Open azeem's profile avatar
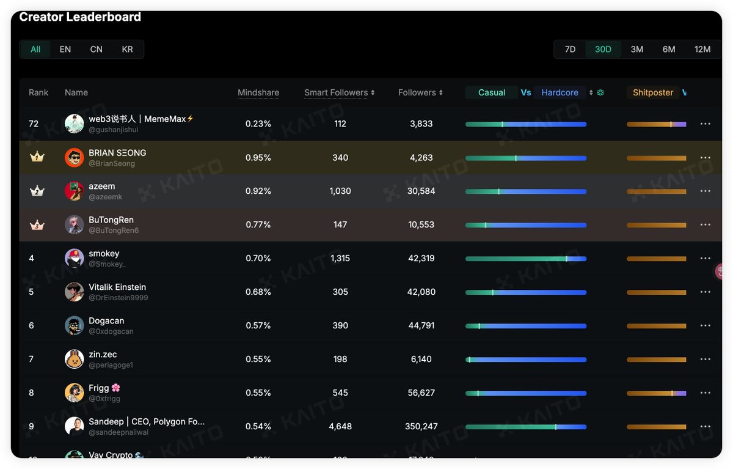The height and width of the screenshot is (469, 733). (75, 191)
